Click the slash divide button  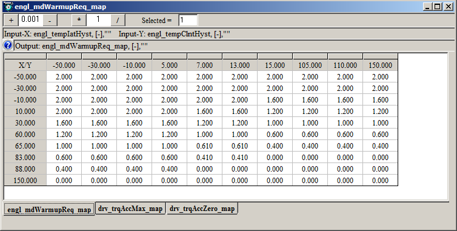[x=118, y=20]
